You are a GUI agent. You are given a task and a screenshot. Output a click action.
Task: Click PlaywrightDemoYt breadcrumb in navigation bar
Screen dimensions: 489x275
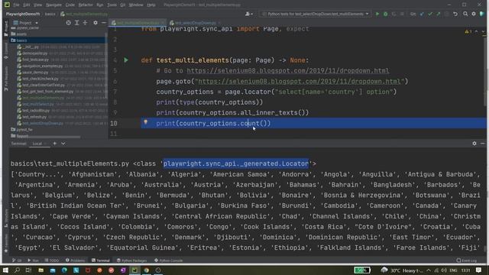23,14
